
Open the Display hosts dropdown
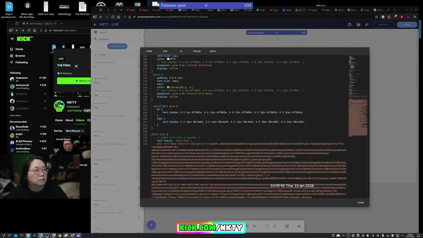pyautogui.click(x=117, y=107)
